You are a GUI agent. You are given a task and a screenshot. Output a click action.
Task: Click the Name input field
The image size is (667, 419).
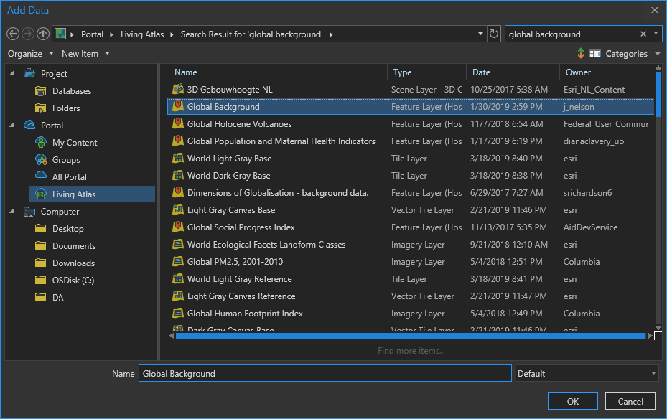pos(325,374)
